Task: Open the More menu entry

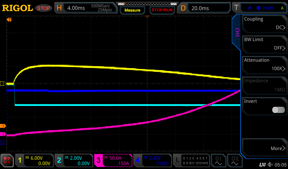Action: coord(264,148)
